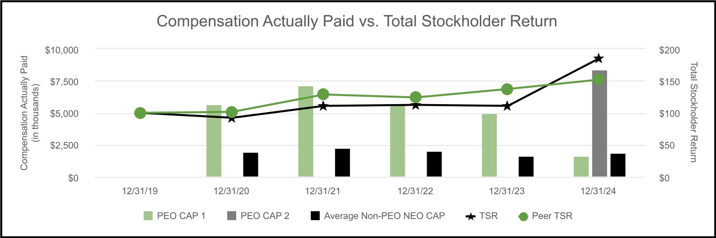
Task: Click the PEO CAP 1 legend swatch
Action: click(149, 216)
